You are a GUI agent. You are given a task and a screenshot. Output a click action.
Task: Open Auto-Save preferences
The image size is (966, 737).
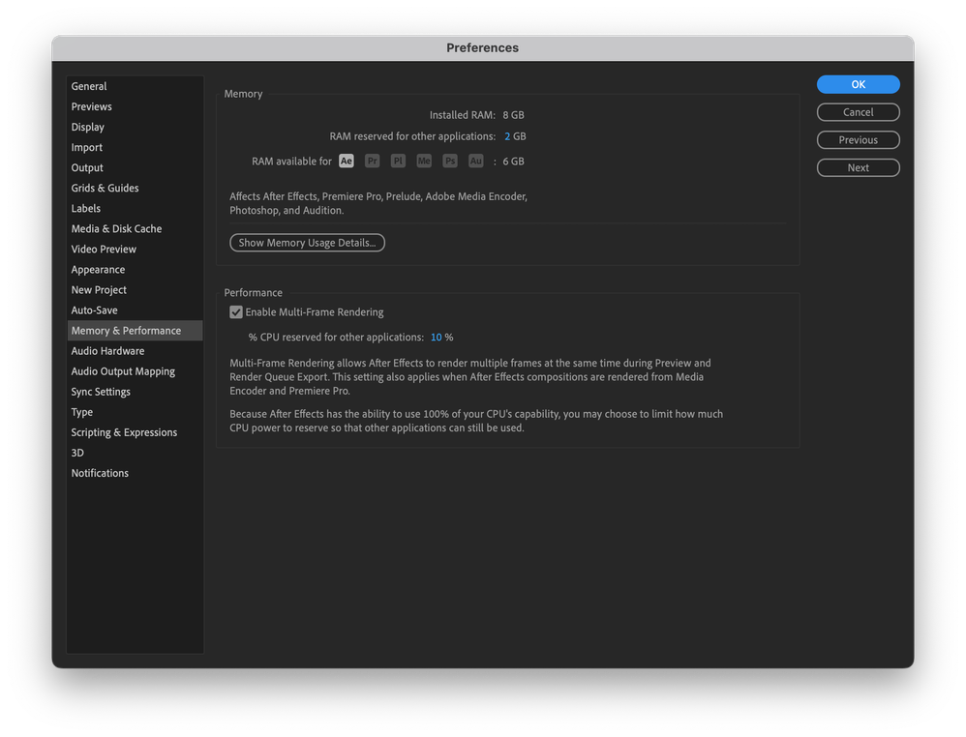[135, 310]
